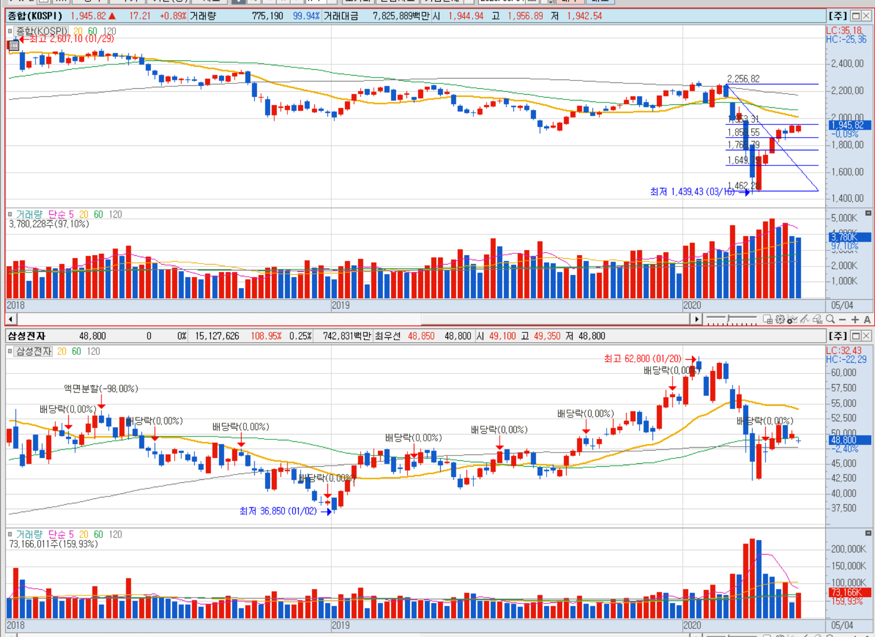The height and width of the screenshot is (637, 875).
Task: Toggle the square marker beside 삼성전자 거래량 legend
Action: pos(10,534)
